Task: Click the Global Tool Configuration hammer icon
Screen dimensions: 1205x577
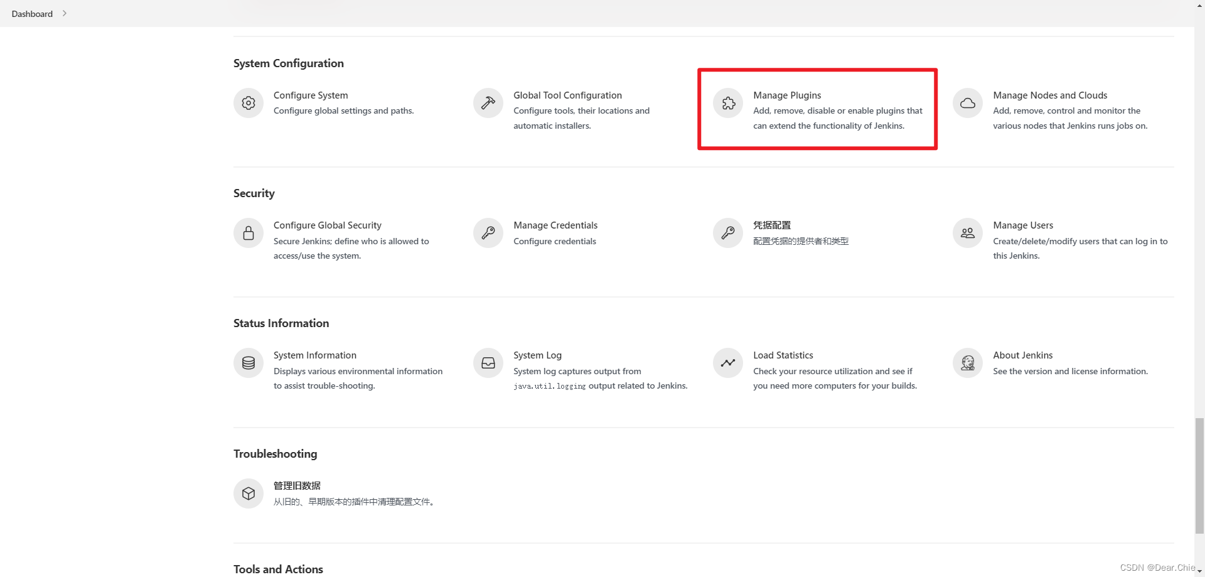Action: point(488,103)
